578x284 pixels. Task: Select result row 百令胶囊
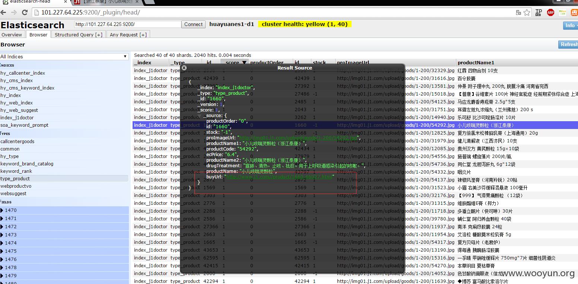355,78
